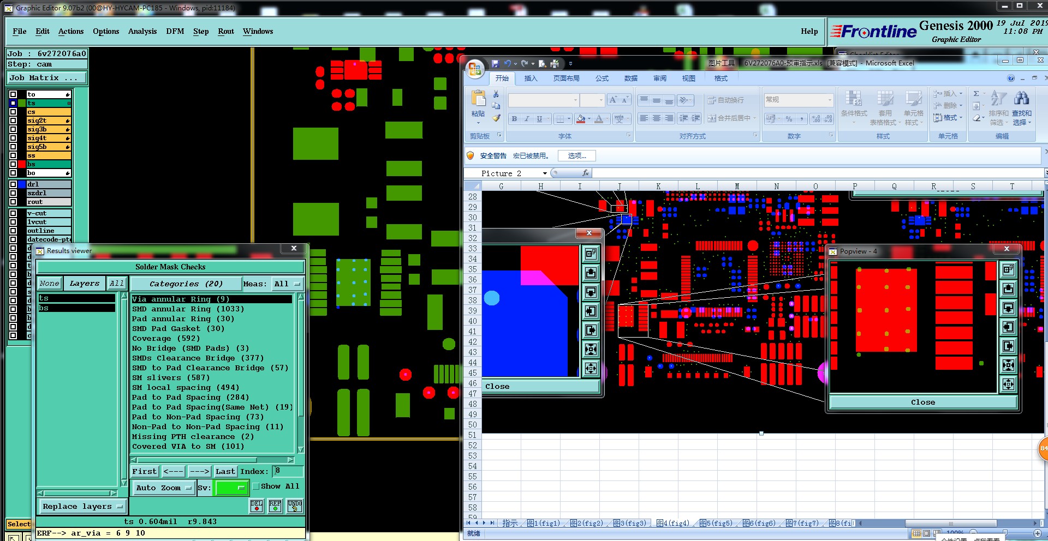
Task: Click the Excel Help question mark icon
Action: tap(1011, 79)
